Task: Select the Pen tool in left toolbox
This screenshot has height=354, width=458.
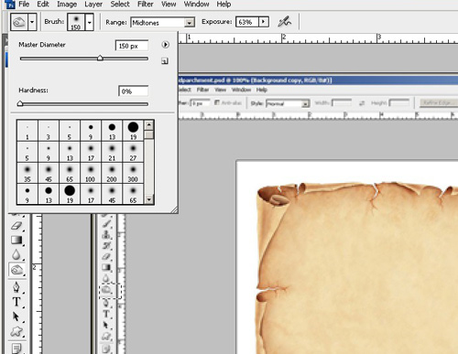Action: (x=16, y=287)
